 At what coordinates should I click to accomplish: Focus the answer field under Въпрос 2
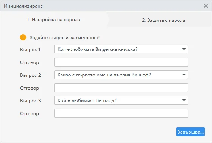coord(121,88)
